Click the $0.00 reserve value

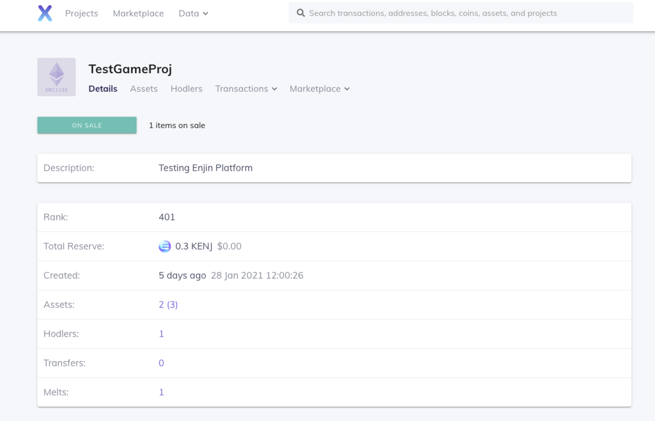229,246
